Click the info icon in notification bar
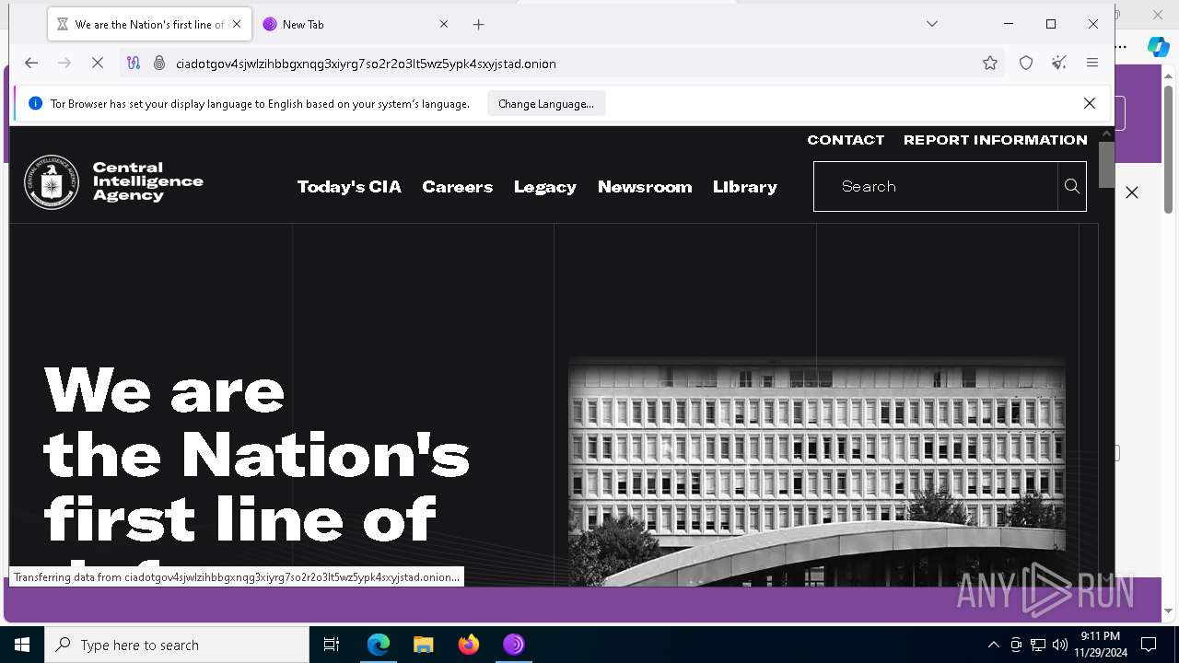1179x663 pixels. click(x=35, y=104)
